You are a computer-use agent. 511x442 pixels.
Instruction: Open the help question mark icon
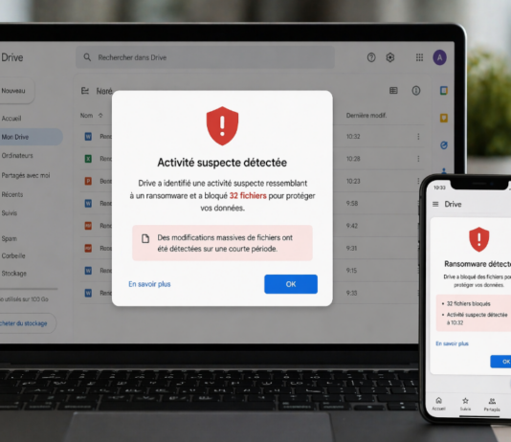(371, 57)
